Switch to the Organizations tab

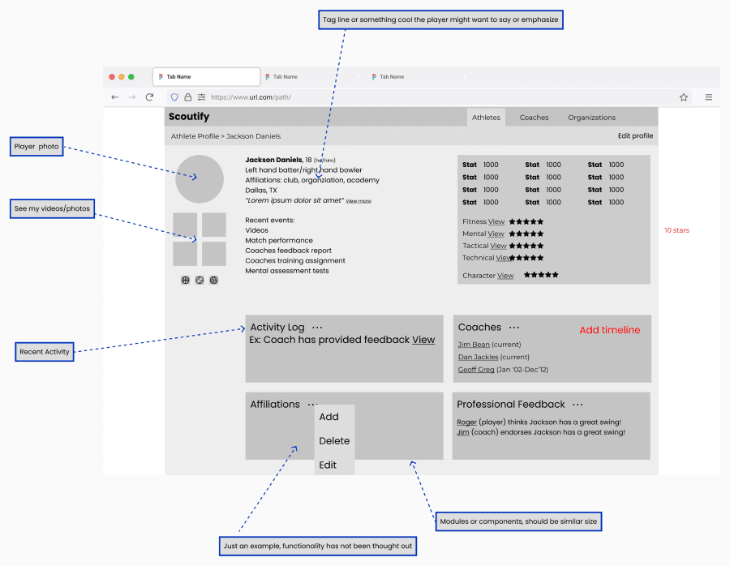tap(591, 118)
